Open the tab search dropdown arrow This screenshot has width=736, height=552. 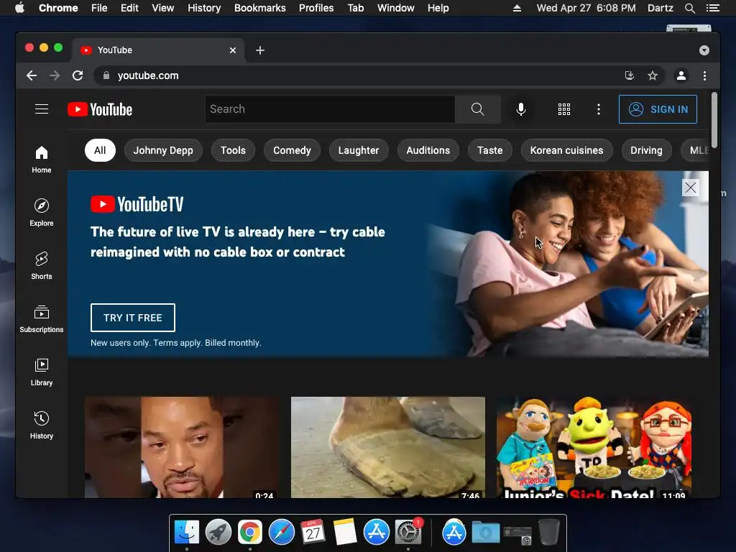[704, 50]
